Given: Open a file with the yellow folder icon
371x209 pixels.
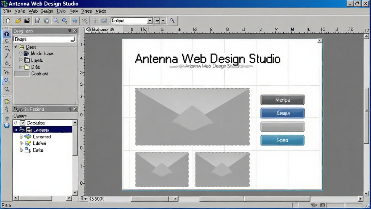Looking at the screenshot, I should pyautogui.click(x=18, y=21).
